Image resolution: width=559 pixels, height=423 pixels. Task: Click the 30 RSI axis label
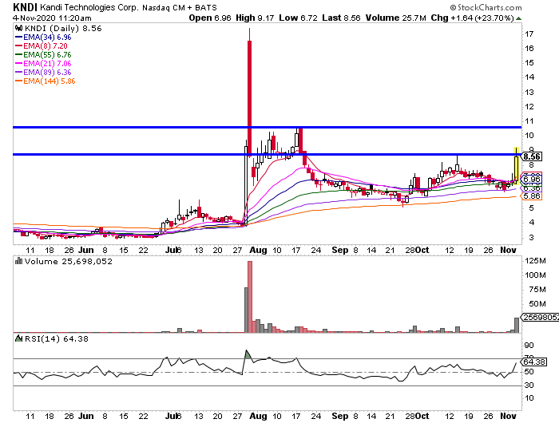pyautogui.click(x=529, y=385)
